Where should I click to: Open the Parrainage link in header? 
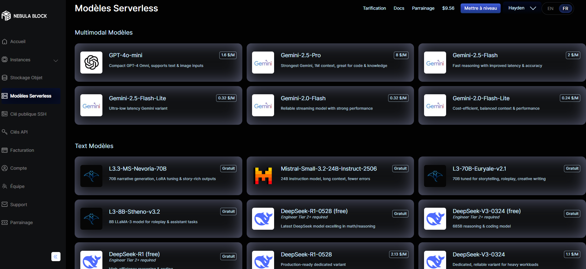423,8
